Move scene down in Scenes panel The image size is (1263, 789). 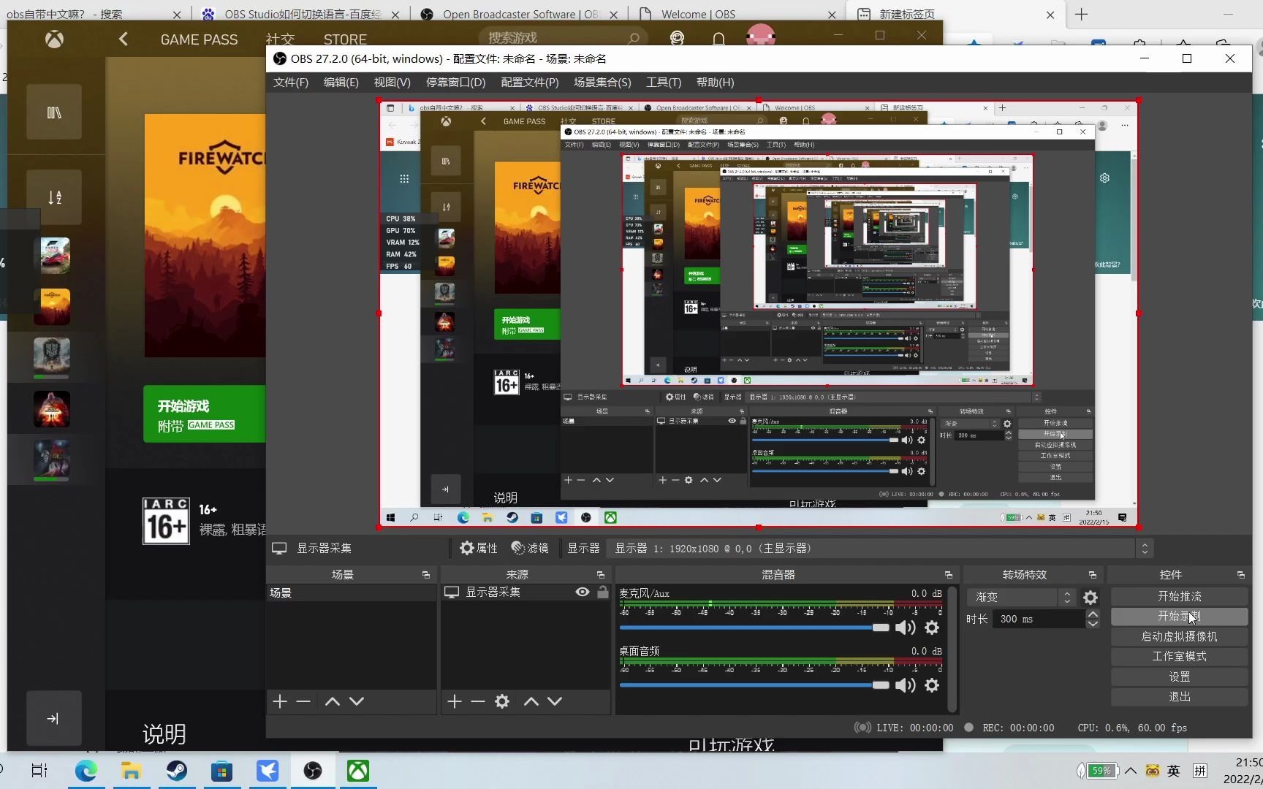[x=357, y=701]
